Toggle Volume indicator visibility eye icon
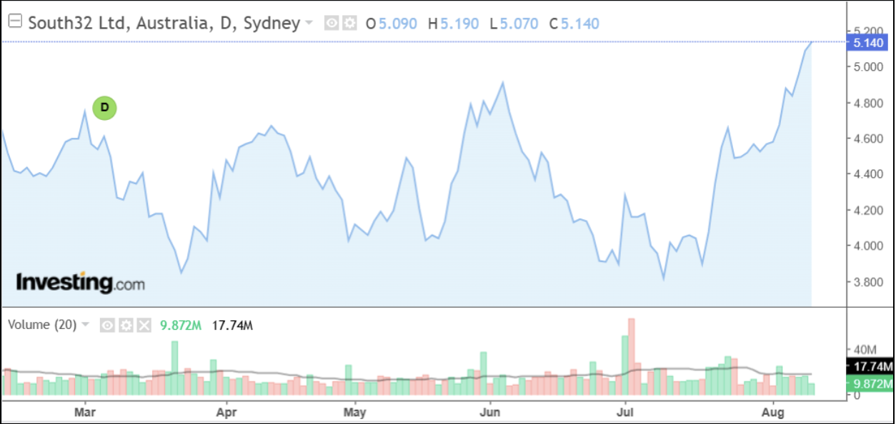 tap(107, 325)
